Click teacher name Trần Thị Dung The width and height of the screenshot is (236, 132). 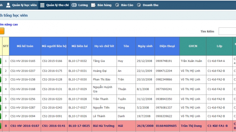tap(191, 126)
